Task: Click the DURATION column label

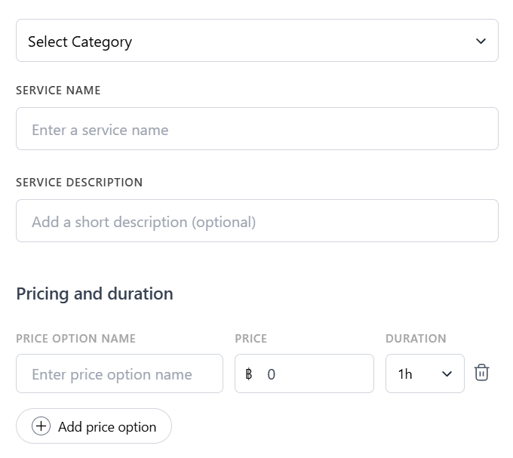Action: click(416, 339)
